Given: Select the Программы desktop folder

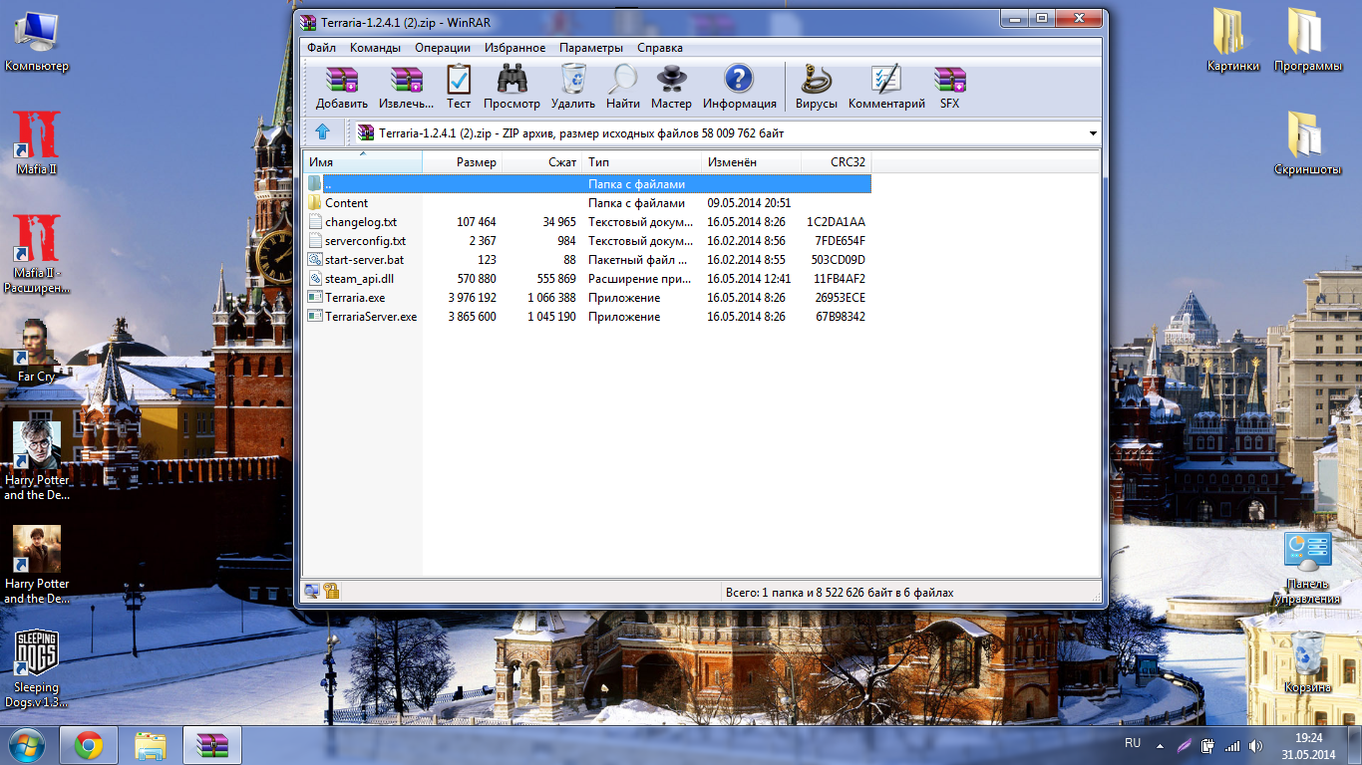Looking at the screenshot, I should (1307, 40).
